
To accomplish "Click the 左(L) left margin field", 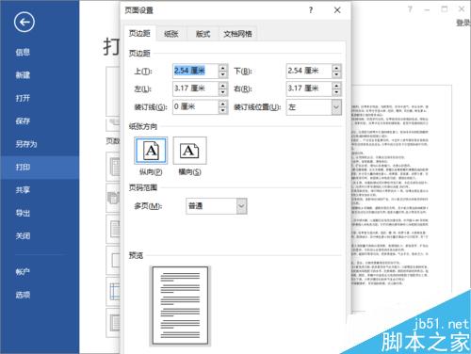I will coord(195,88).
